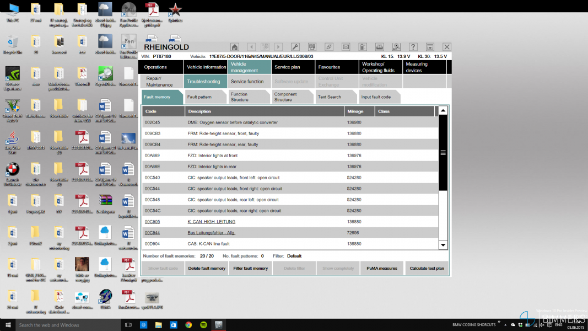Select Vehicle management tab
This screenshot has width=588, height=331.
[x=249, y=67]
